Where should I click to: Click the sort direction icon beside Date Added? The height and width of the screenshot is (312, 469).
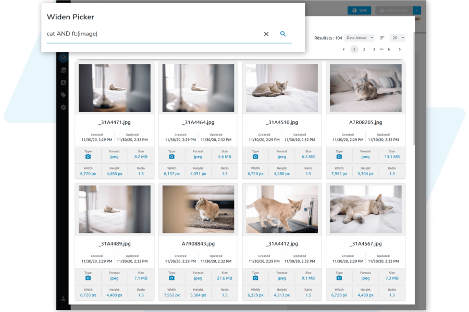coord(382,38)
